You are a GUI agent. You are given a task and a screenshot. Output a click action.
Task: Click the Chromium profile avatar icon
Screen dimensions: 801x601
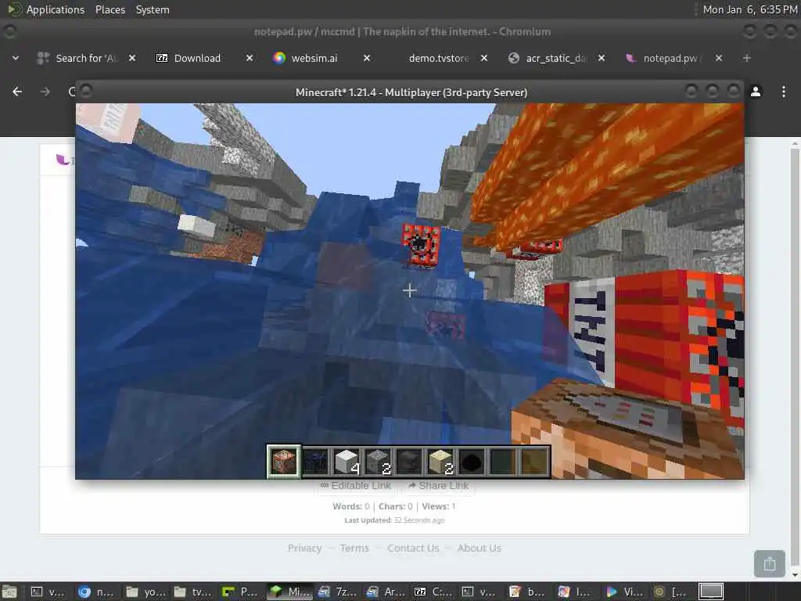756,92
